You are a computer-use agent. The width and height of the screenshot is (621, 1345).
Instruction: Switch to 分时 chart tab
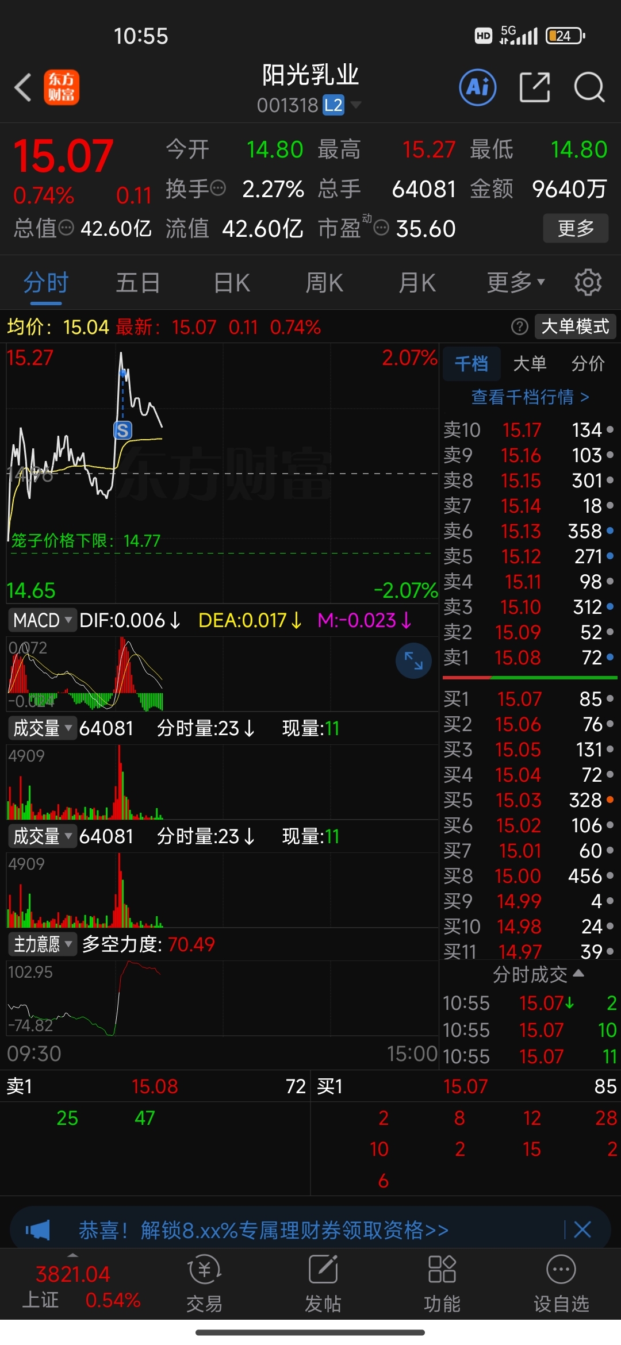tap(46, 283)
